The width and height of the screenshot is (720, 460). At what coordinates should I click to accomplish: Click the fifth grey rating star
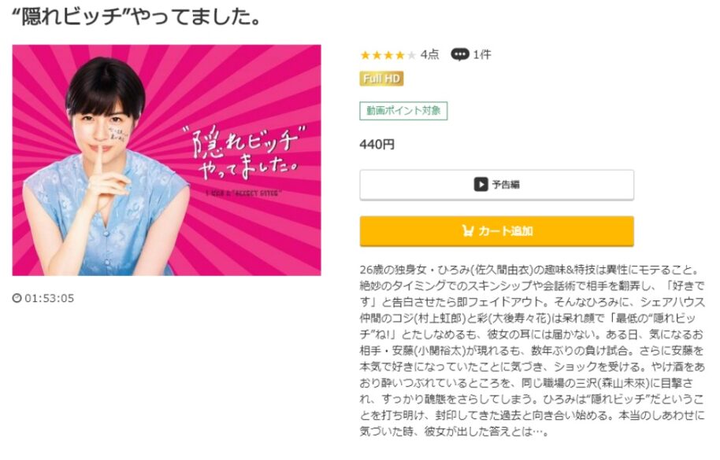411,55
